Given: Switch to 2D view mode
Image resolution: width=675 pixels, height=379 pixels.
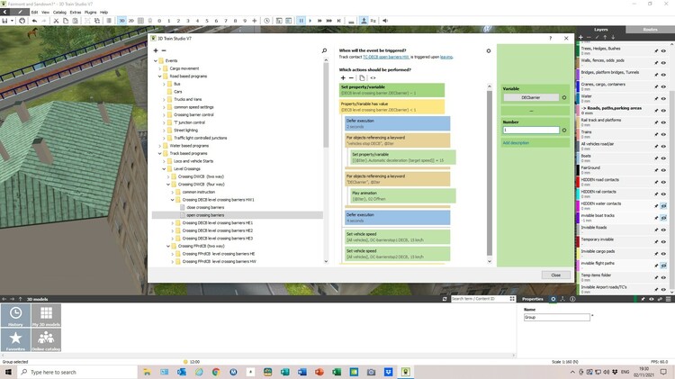Looking at the screenshot, I should point(133,20).
